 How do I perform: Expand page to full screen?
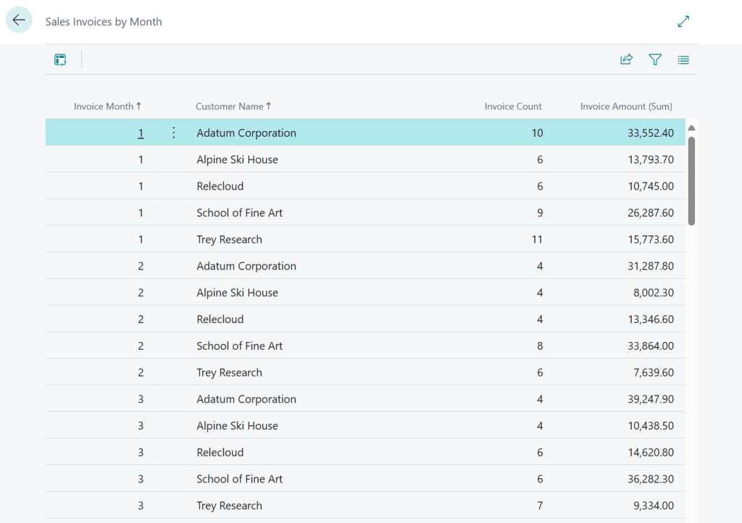tap(683, 22)
